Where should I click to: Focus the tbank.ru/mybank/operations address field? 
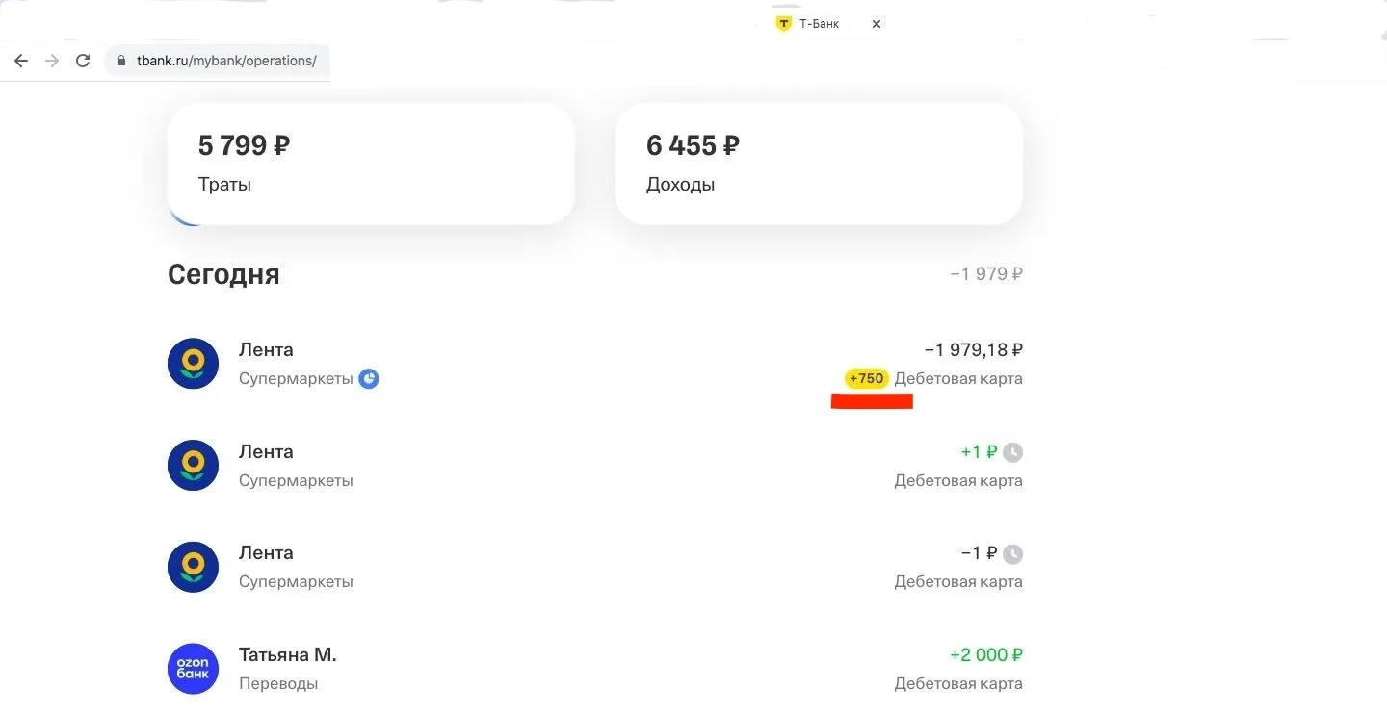[226, 61]
